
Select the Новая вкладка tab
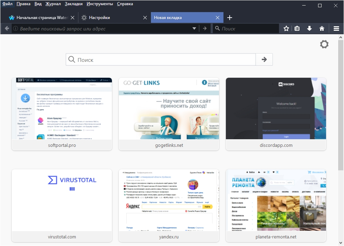pyautogui.click(x=187, y=18)
